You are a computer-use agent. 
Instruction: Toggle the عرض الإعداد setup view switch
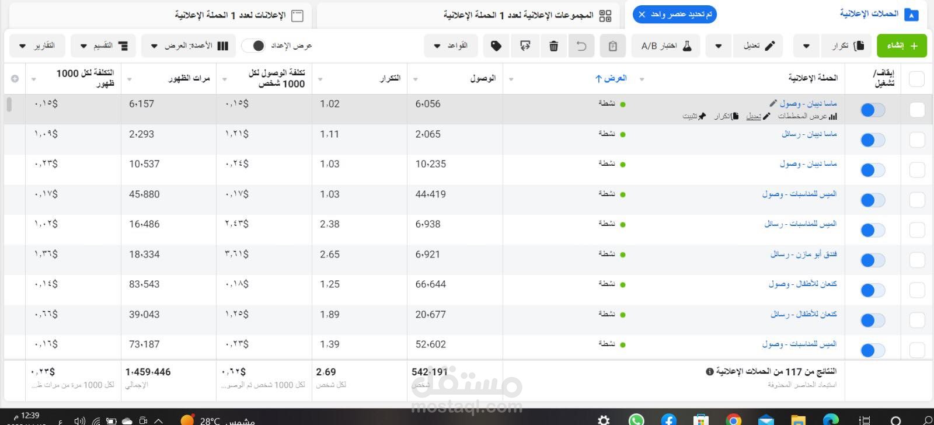click(x=255, y=46)
